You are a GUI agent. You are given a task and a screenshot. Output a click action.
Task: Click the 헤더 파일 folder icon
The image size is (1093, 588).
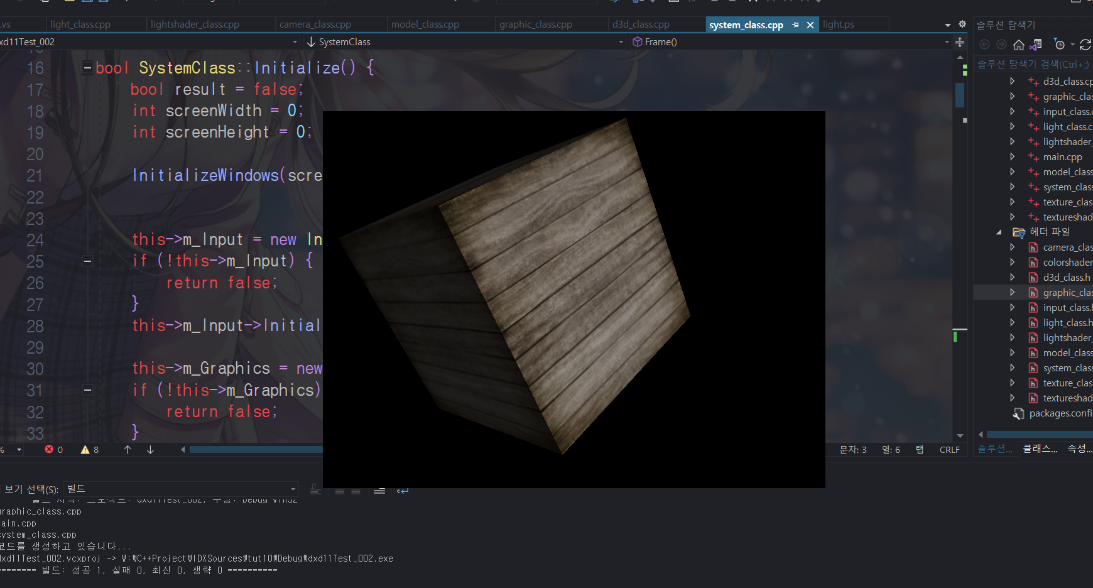pos(1019,232)
